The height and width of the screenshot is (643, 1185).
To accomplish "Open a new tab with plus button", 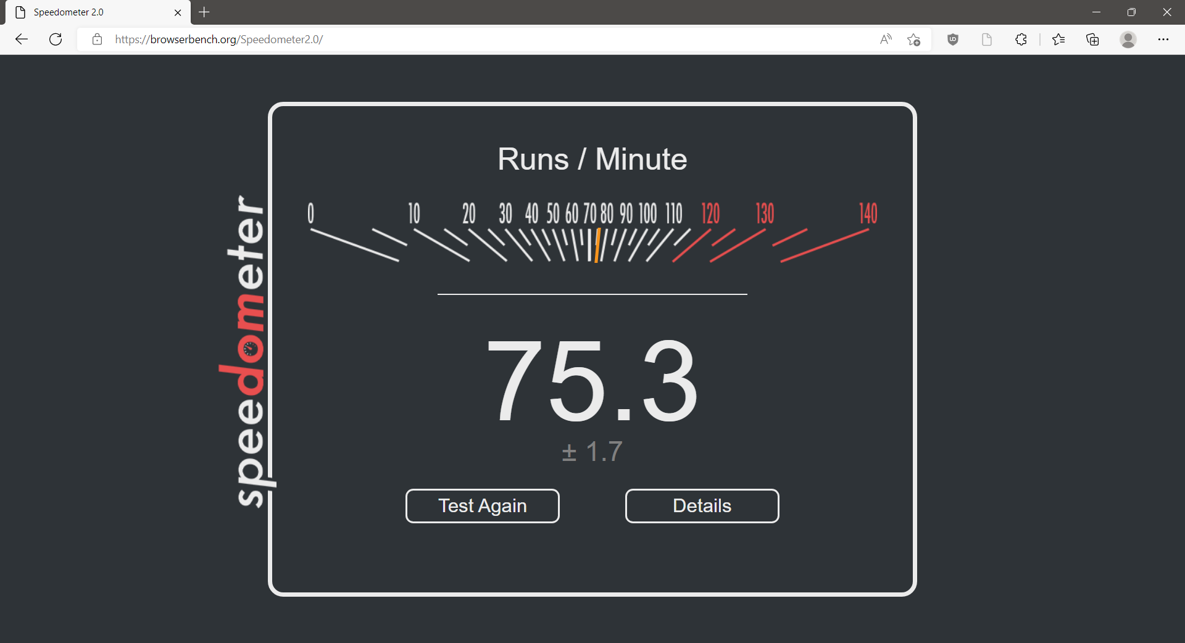I will pos(204,12).
